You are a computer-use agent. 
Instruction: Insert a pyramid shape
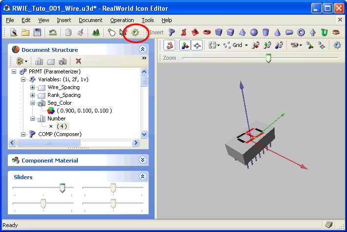242,32
